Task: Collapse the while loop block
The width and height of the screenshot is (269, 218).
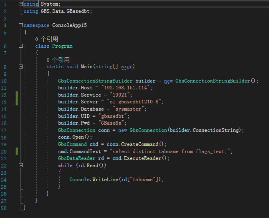Action: tap(21, 166)
